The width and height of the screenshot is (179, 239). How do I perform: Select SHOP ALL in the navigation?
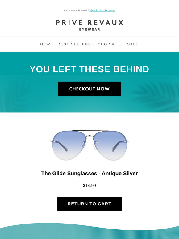[109, 44]
